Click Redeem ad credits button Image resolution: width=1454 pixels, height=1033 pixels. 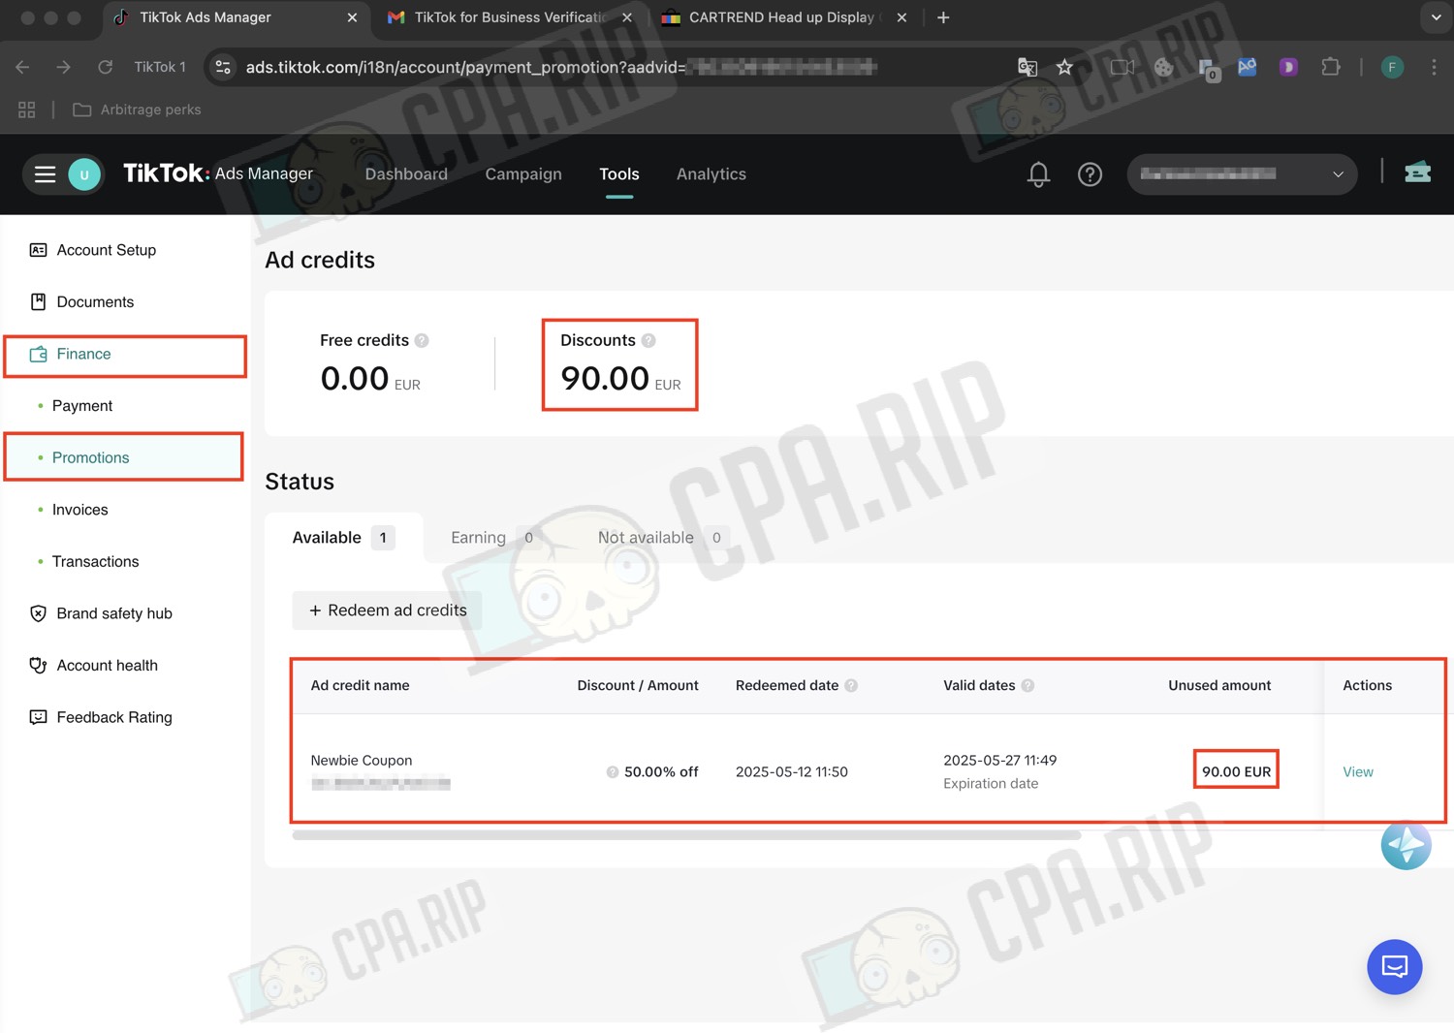(x=388, y=610)
